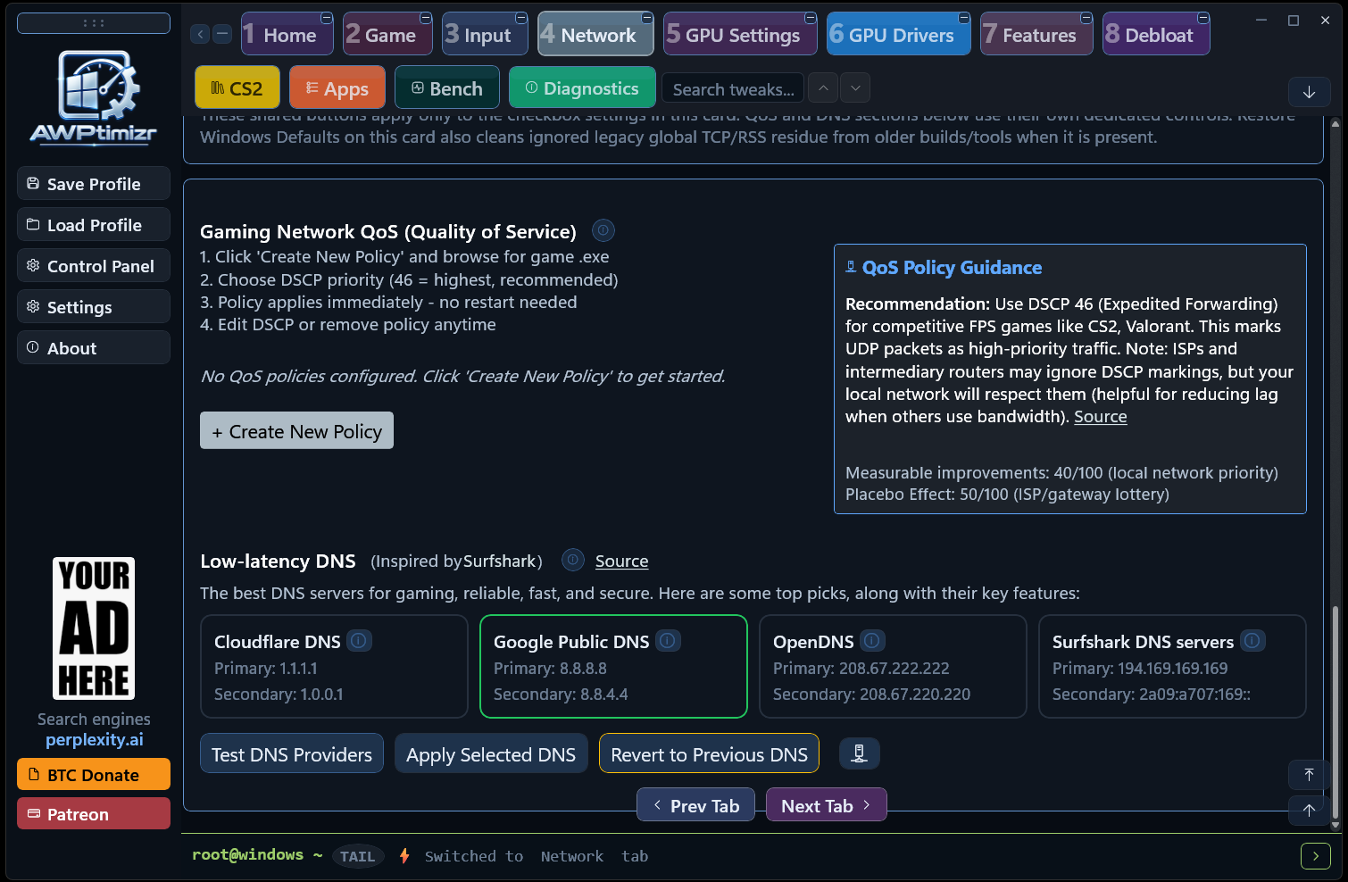Select the Cloudflare DNS card
Image resolution: width=1348 pixels, height=882 pixels.
334,666
